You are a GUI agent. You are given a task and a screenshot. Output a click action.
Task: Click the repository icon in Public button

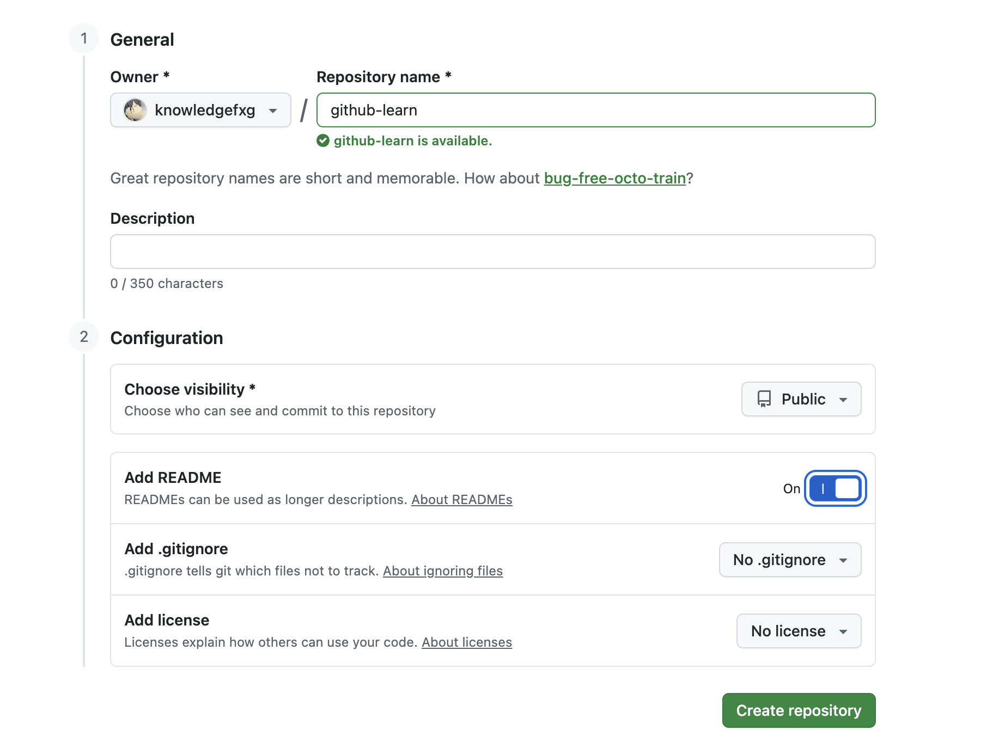click(764, 399)
